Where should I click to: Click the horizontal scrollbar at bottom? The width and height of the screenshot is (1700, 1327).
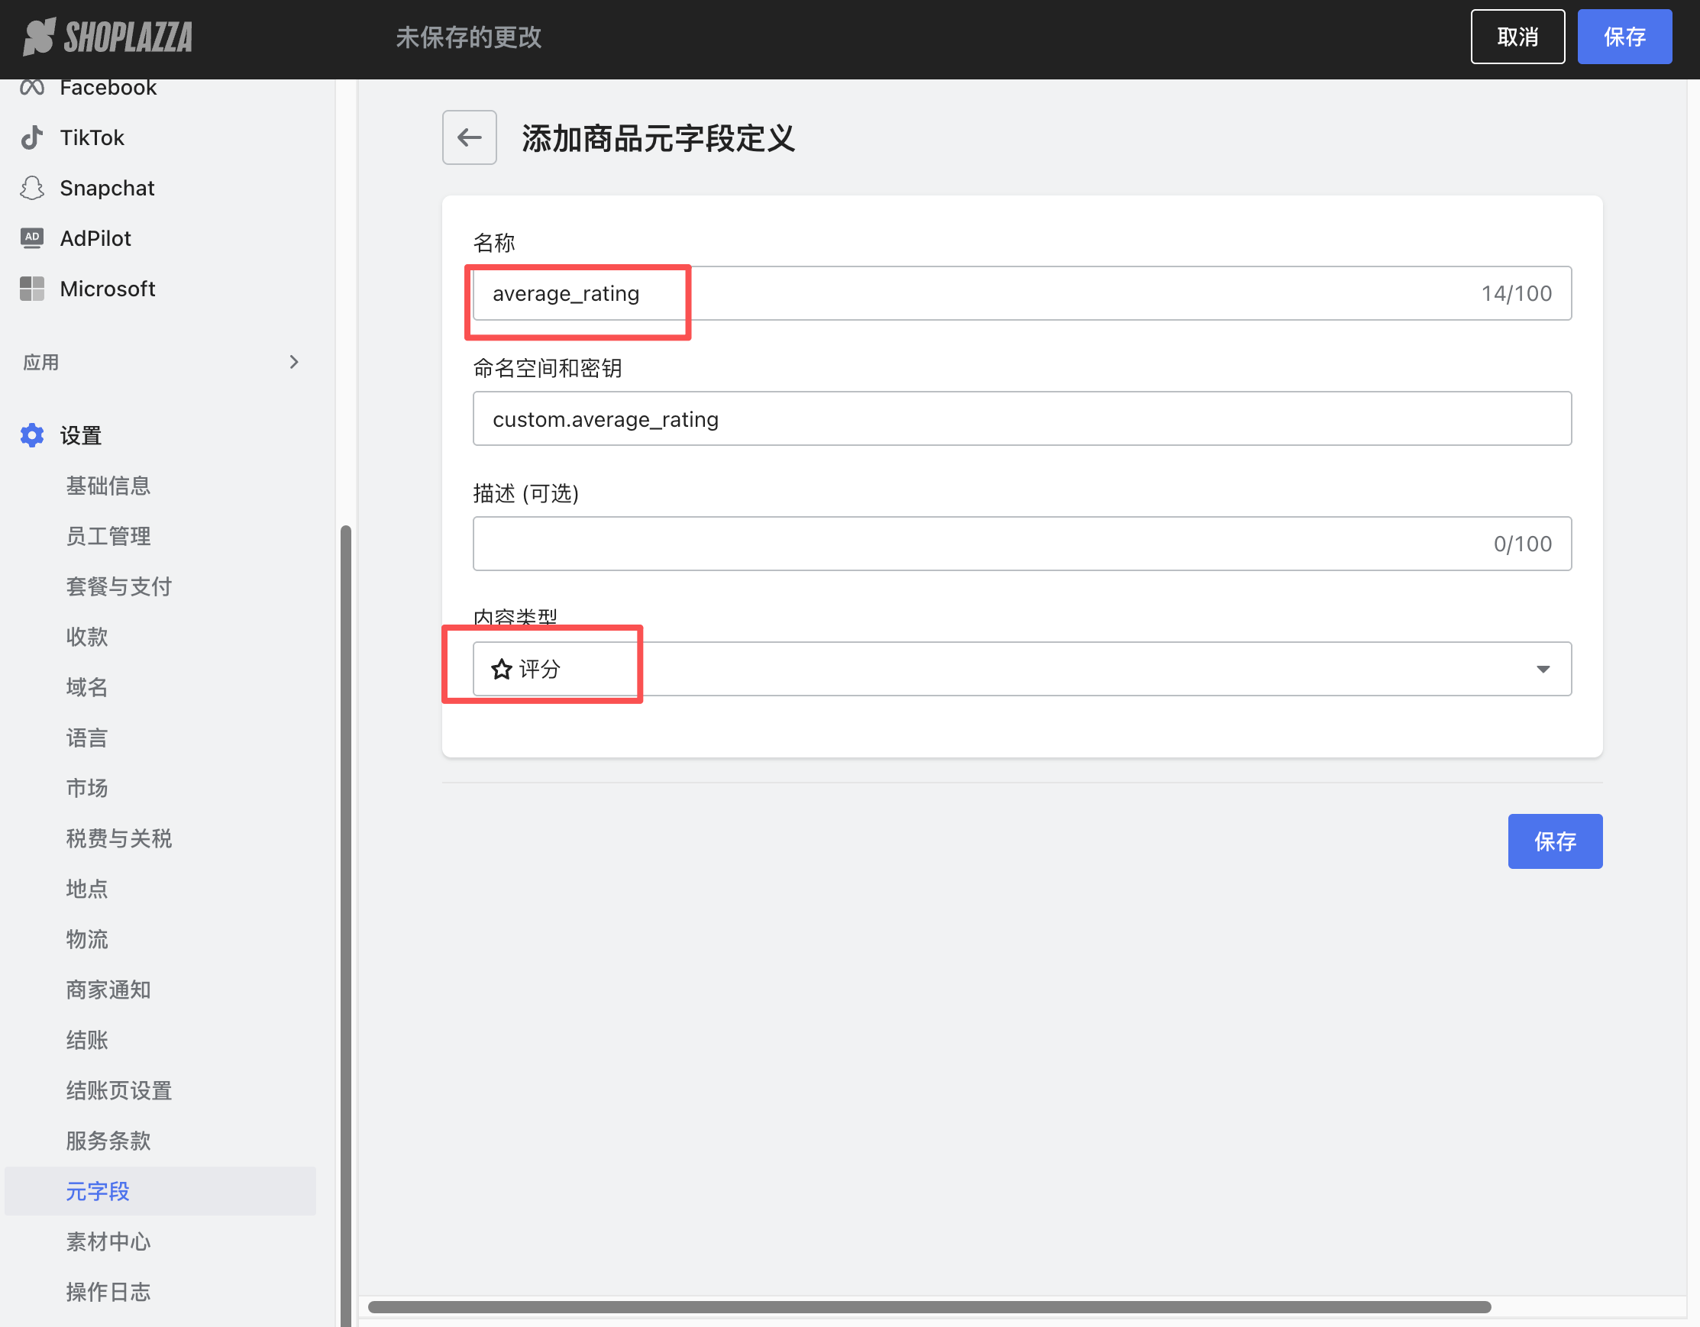929,1306
